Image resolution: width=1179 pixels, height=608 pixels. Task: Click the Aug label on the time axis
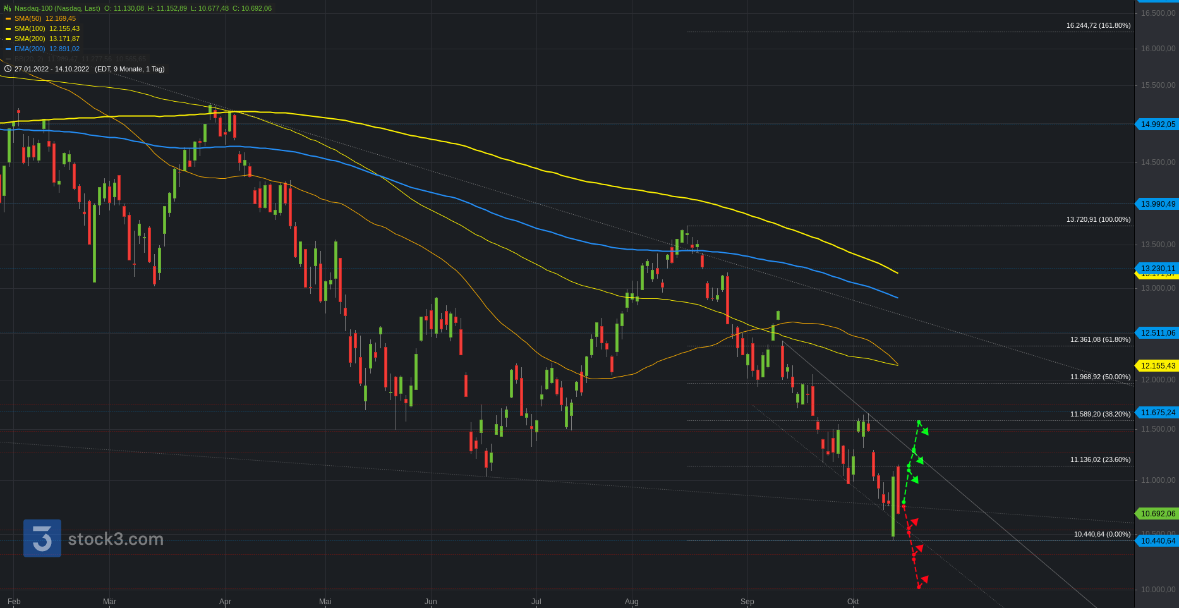click(x=631, y=602)
